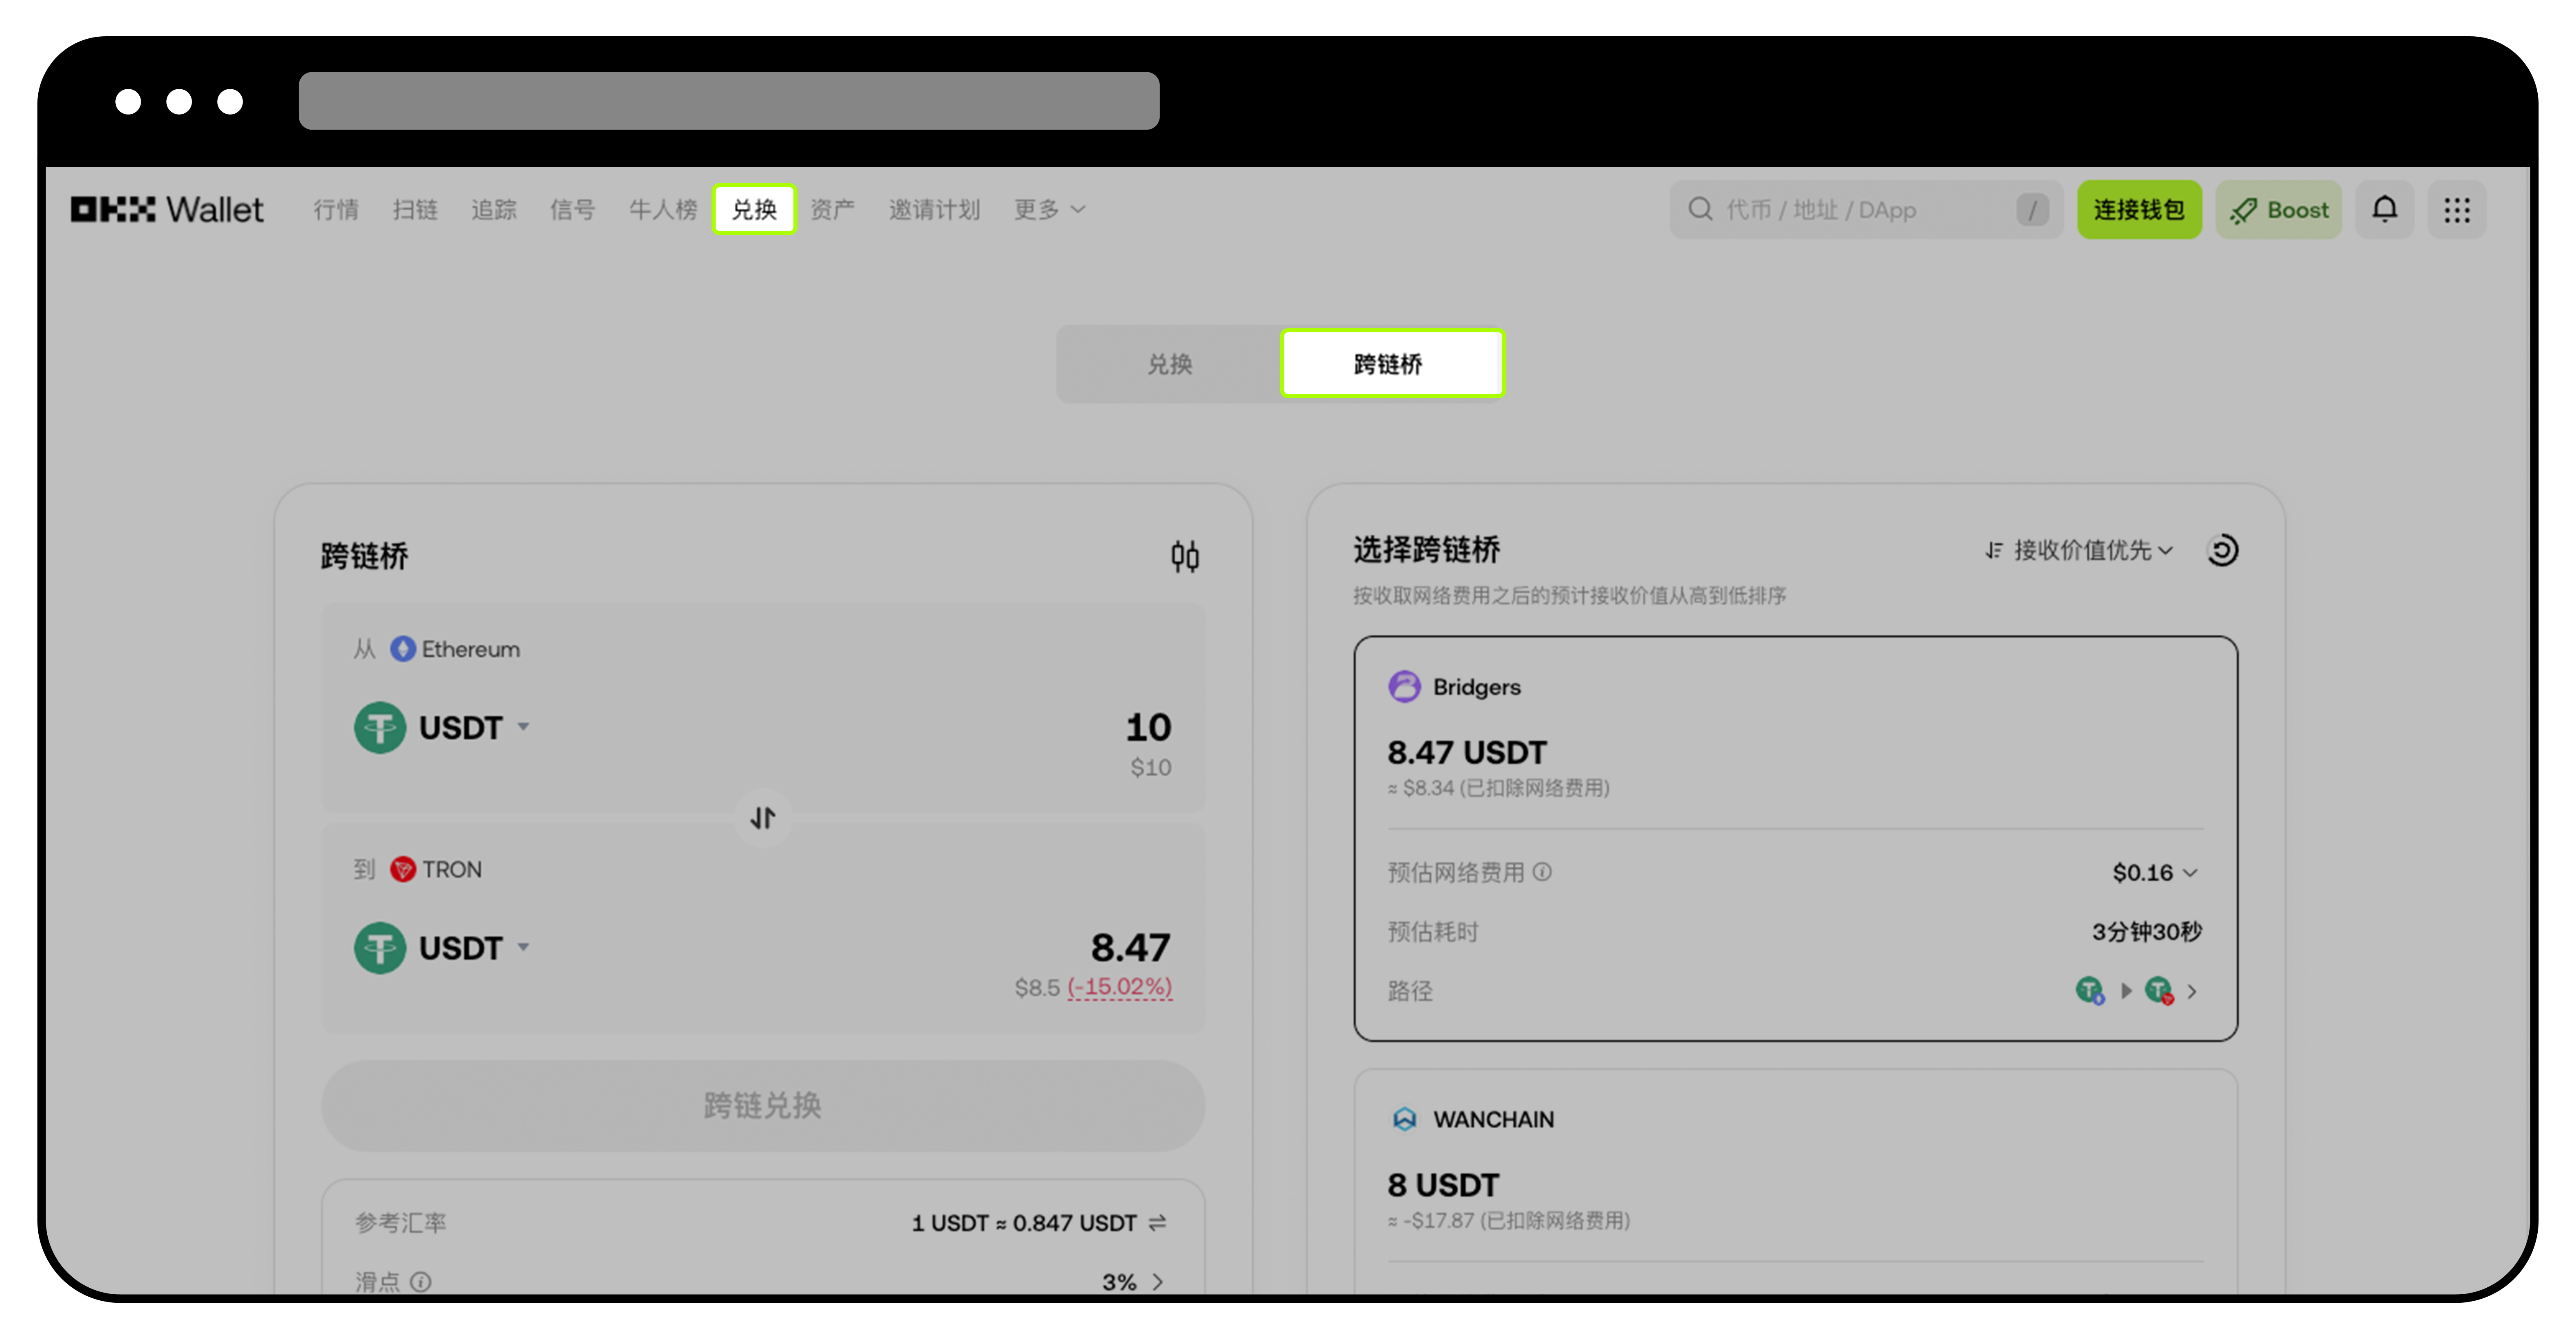
Task: Swap transfer direction between Ethereum and TRON
Action: (x=762, y=818)
